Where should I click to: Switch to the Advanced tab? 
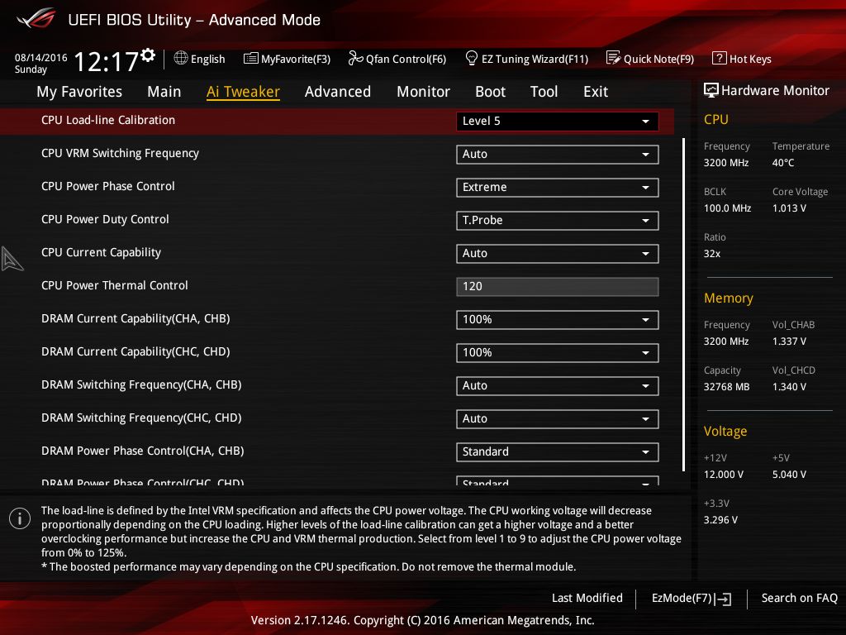click(338, 92)
